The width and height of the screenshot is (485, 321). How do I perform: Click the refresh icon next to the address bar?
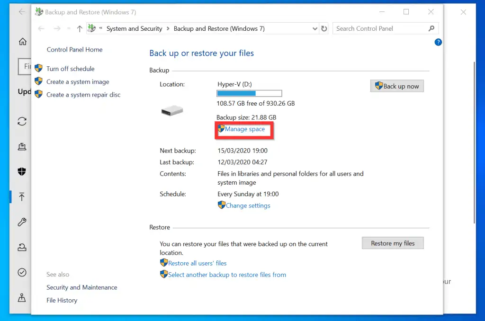[x=324, y=28]
